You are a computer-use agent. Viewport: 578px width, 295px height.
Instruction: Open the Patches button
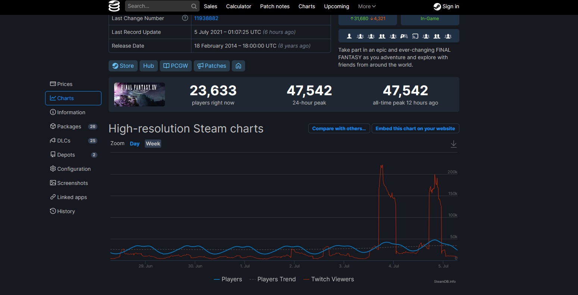(212, 66)
